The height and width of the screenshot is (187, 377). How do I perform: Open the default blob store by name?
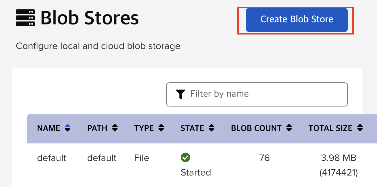52,158
